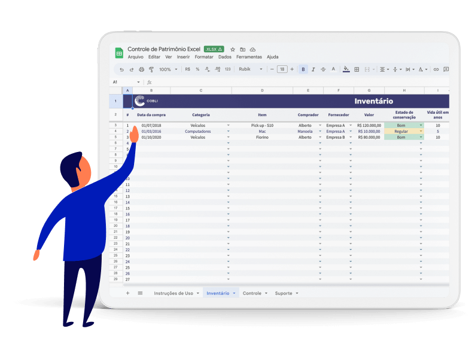Select column D header

pyautogui.click(x=262, y=90)
